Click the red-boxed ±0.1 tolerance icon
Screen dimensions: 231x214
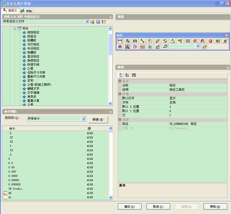click(x=143, y=47)
